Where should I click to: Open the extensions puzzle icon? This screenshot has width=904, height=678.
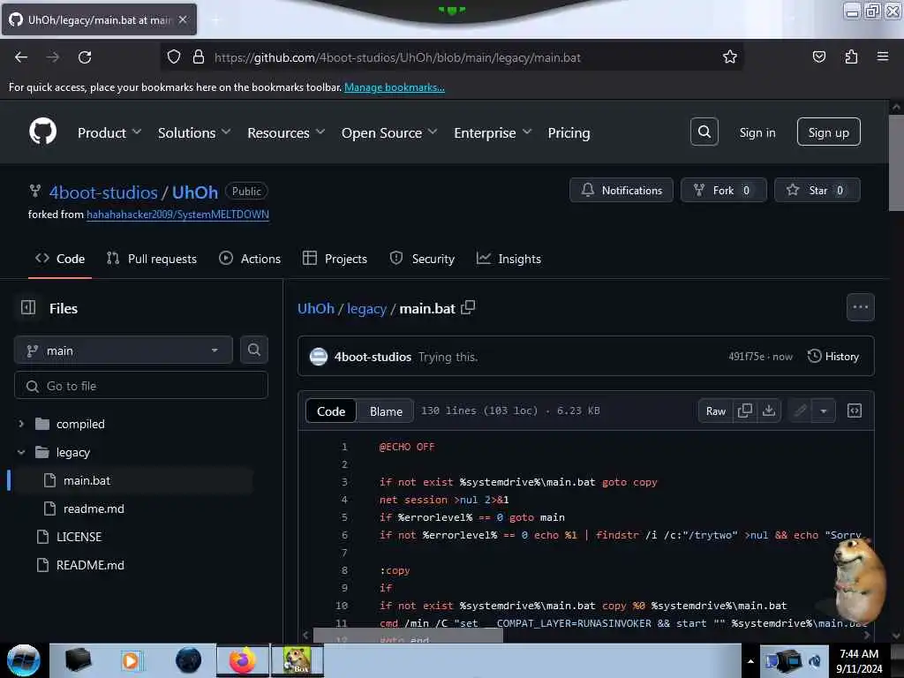point(851,56)
